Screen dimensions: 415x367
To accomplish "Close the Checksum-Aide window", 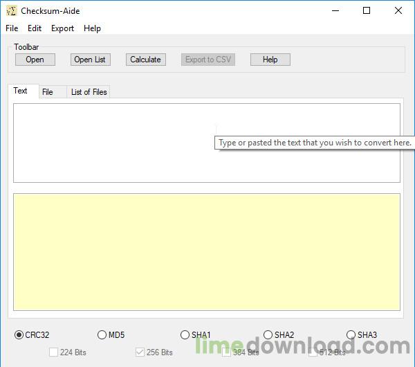I will point(398,11).
